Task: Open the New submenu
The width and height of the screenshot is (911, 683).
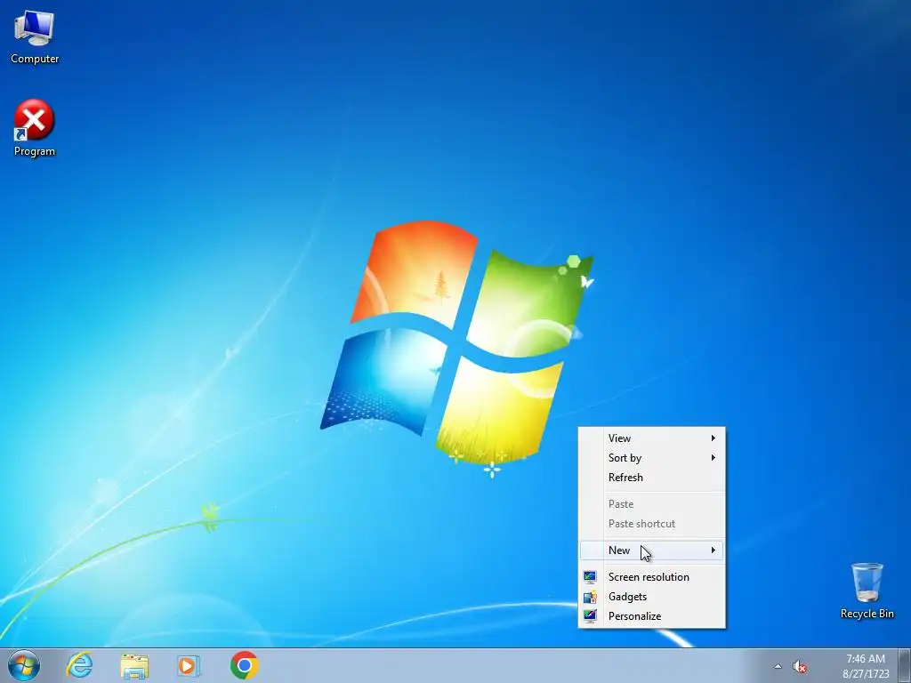Action: [652, 550]
